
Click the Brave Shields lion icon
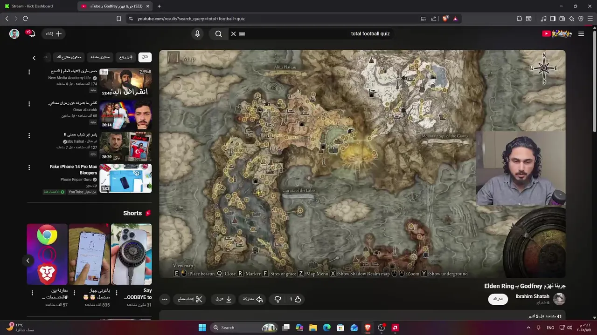pyautogui.click(x=445, y=19)
